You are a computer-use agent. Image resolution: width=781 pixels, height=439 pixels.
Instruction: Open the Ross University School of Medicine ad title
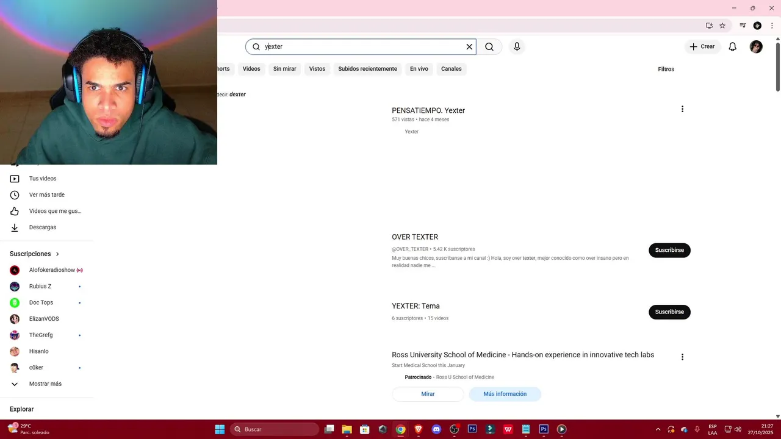coord(523,355)
